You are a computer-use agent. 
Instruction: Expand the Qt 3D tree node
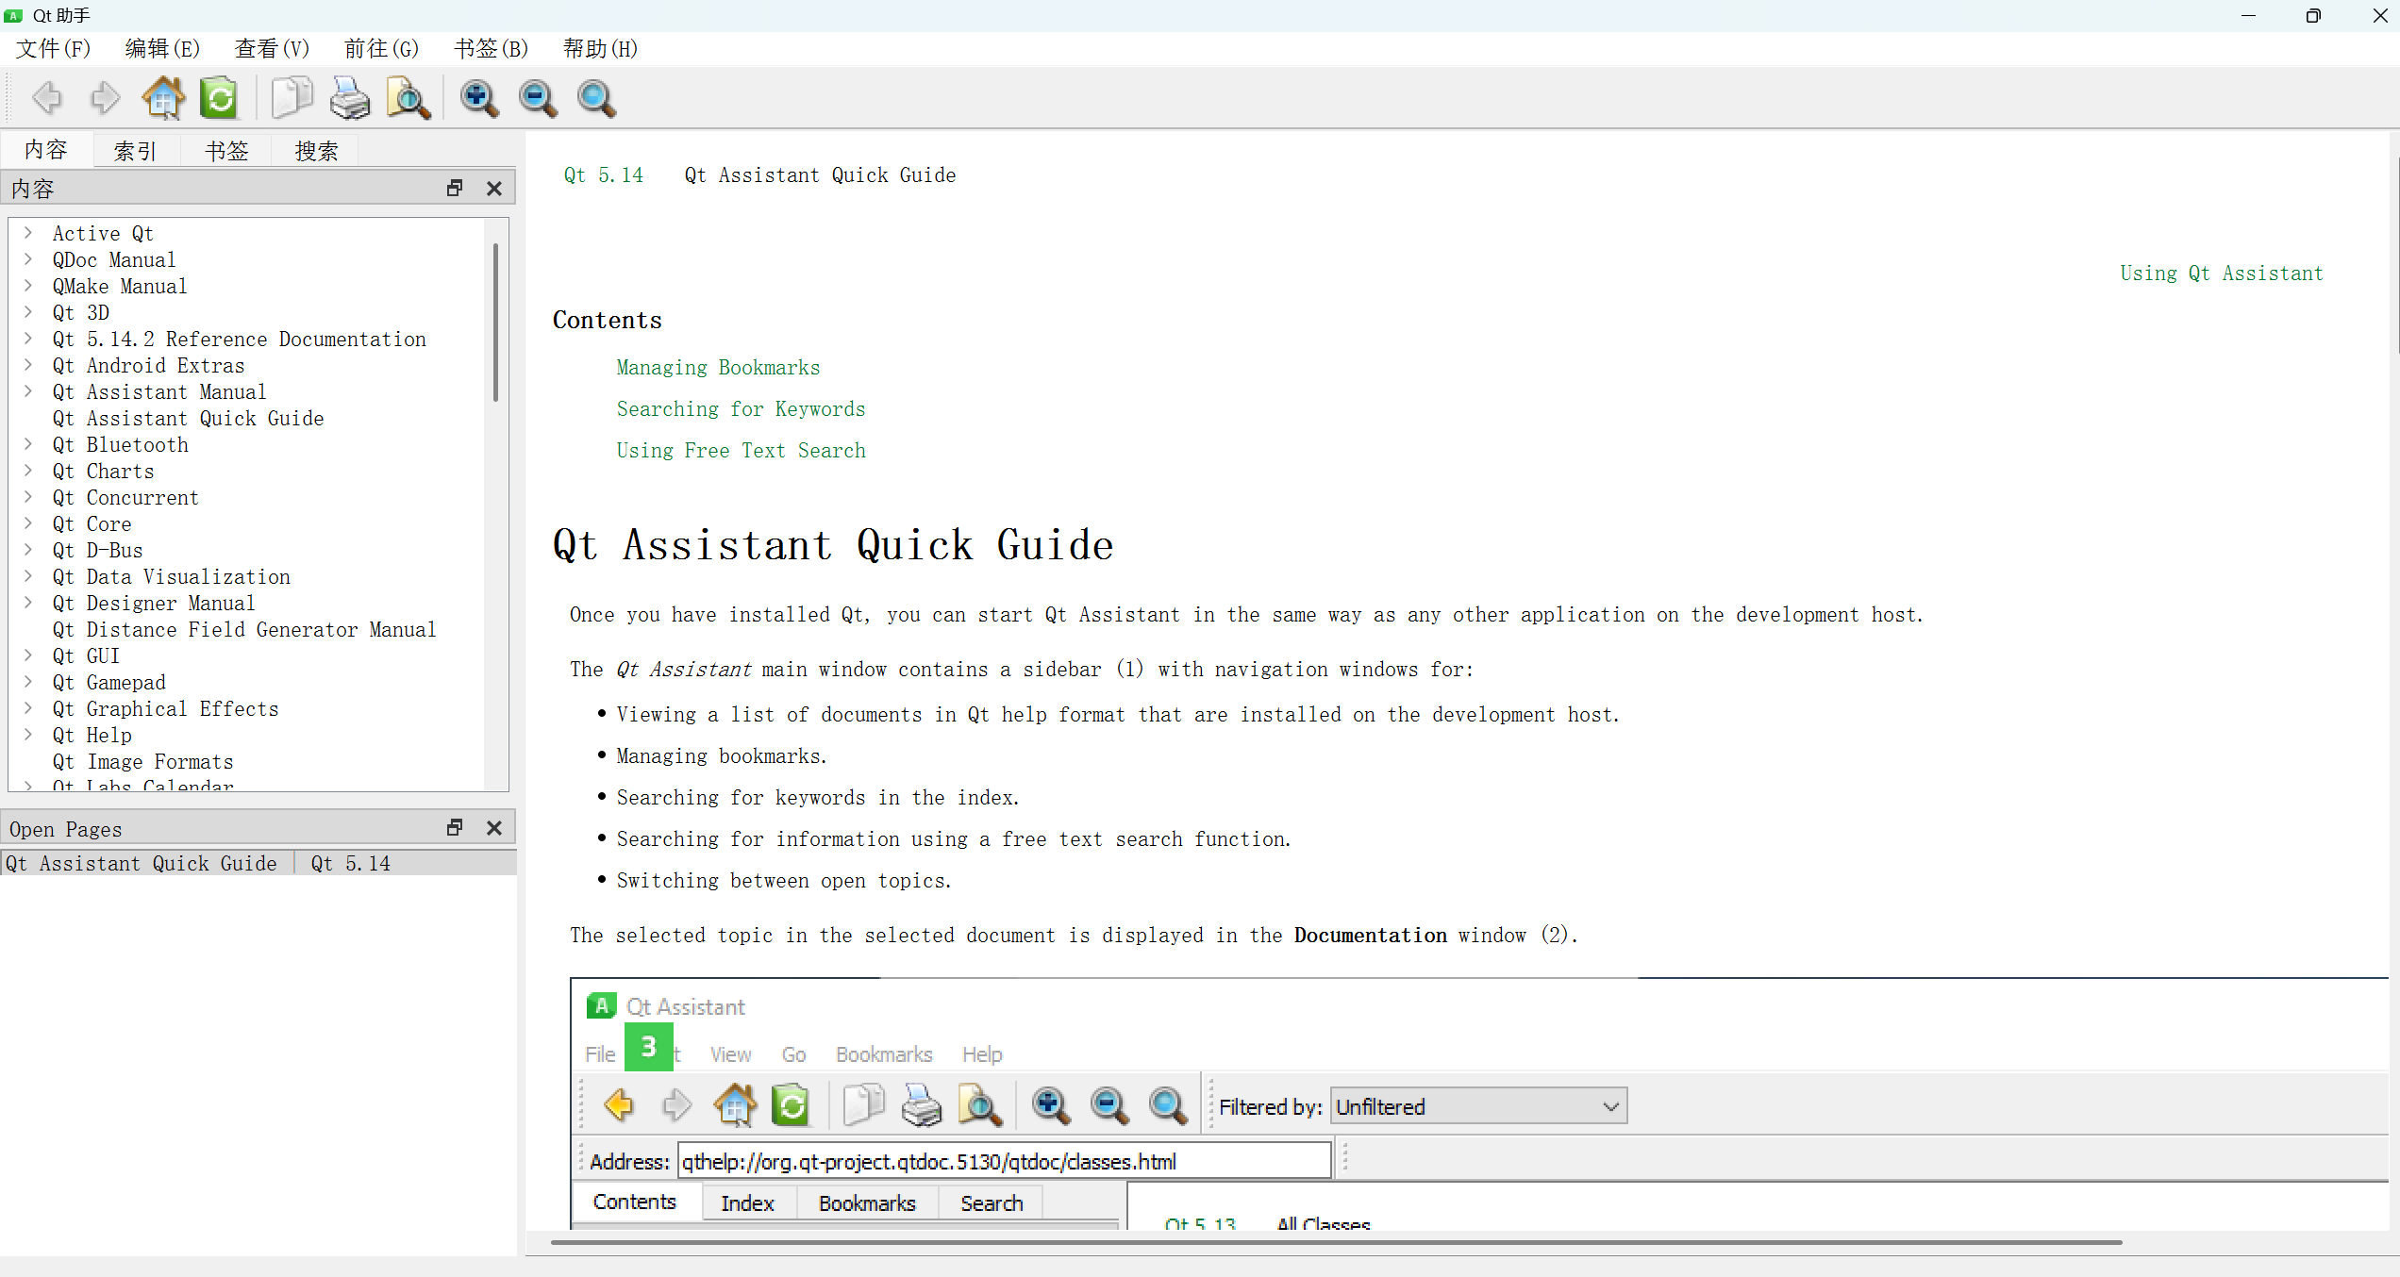tap(28, 312)
